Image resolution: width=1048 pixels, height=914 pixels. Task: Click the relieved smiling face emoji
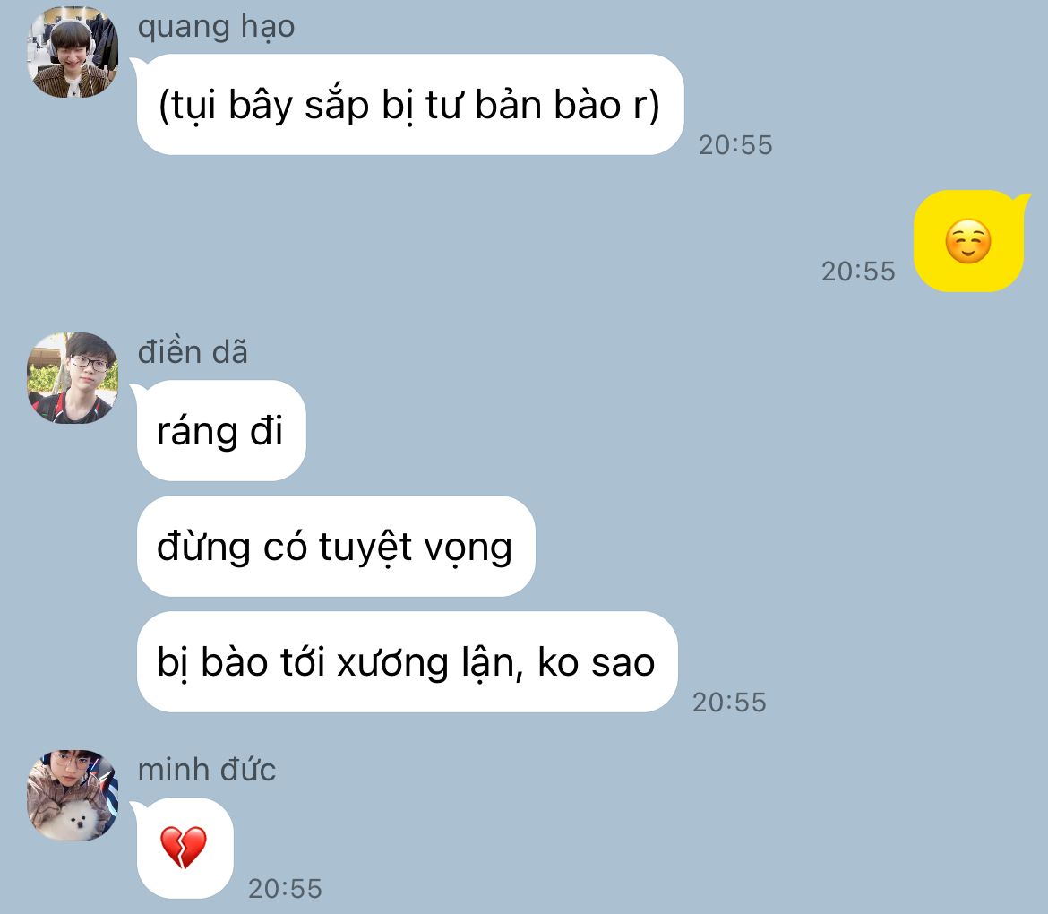967,241
